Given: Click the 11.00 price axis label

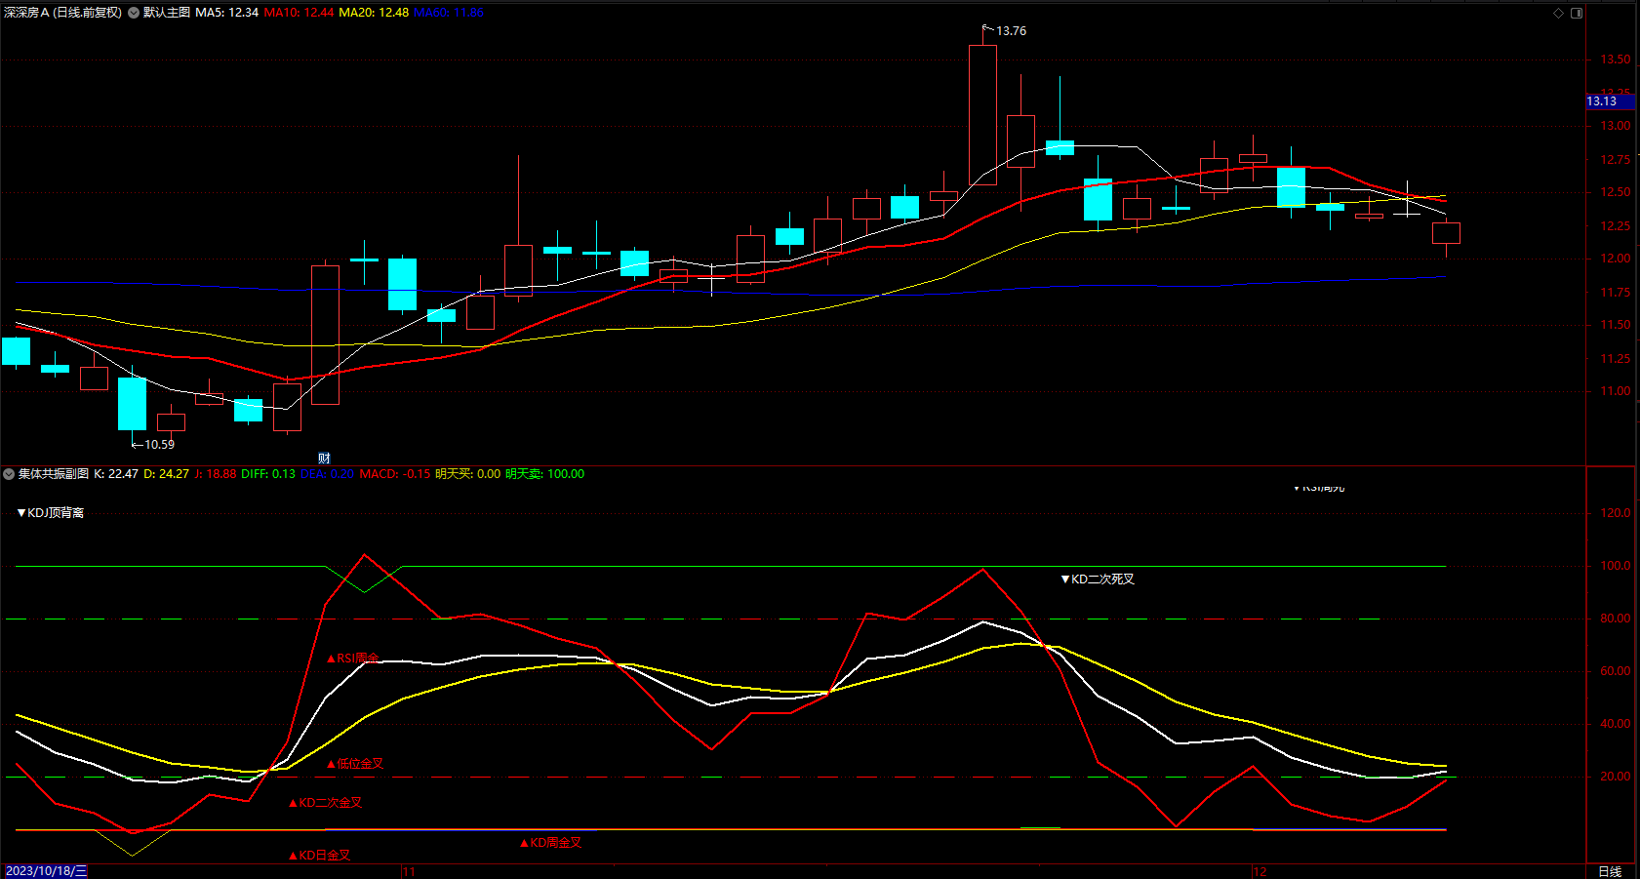Looking at the screenshot, I should click(1616, 391).
